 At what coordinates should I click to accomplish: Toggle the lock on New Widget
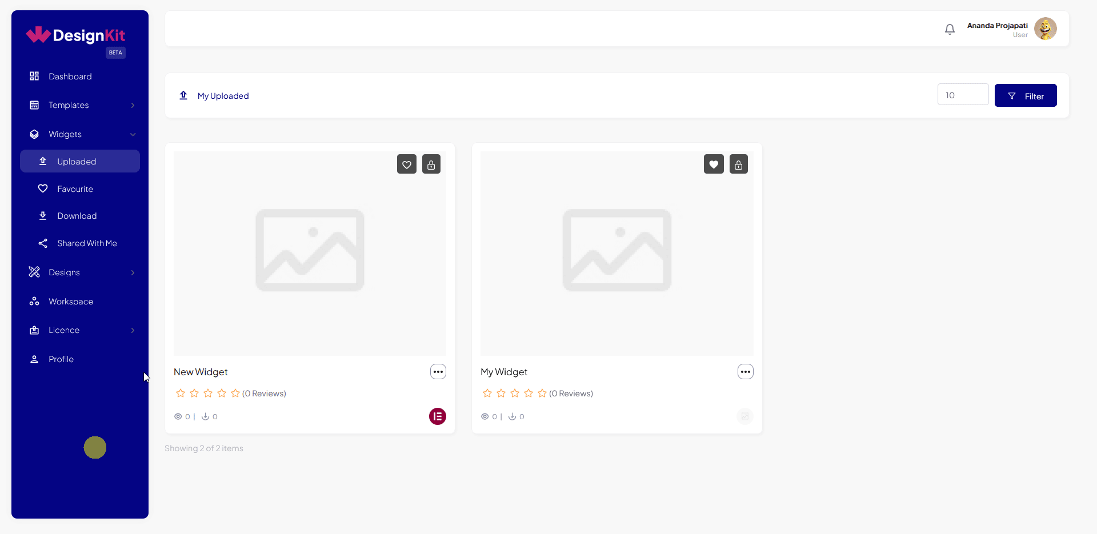click(x=431, y=164)
